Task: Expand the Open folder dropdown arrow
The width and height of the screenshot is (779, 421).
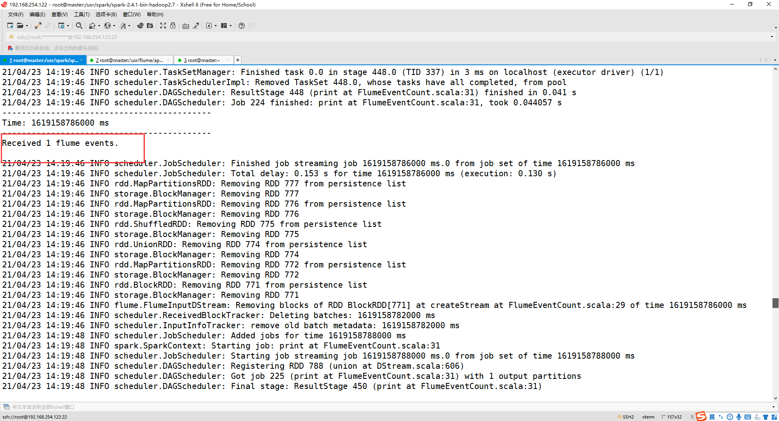Action: (27, 26)
